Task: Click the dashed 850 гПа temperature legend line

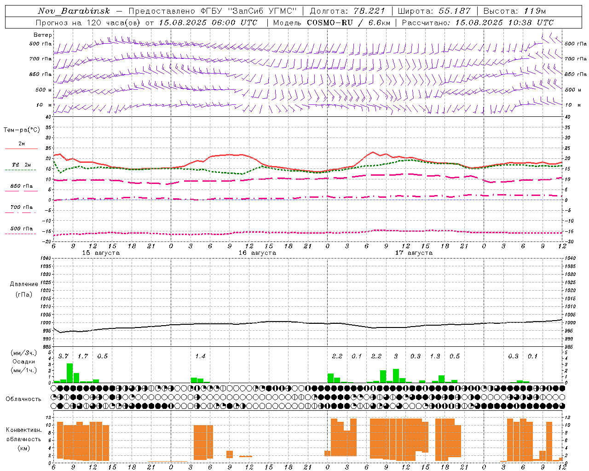Action: pyautogui.click(x=20, y=191)
